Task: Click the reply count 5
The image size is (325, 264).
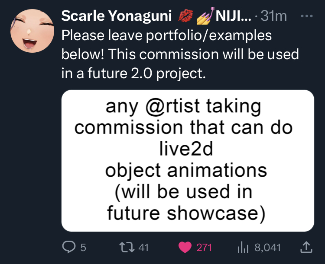Action: coord(83,248)
